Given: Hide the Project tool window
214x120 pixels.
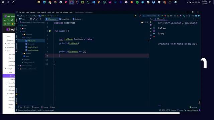Looking at the screenshot, I should coord(43,19).
